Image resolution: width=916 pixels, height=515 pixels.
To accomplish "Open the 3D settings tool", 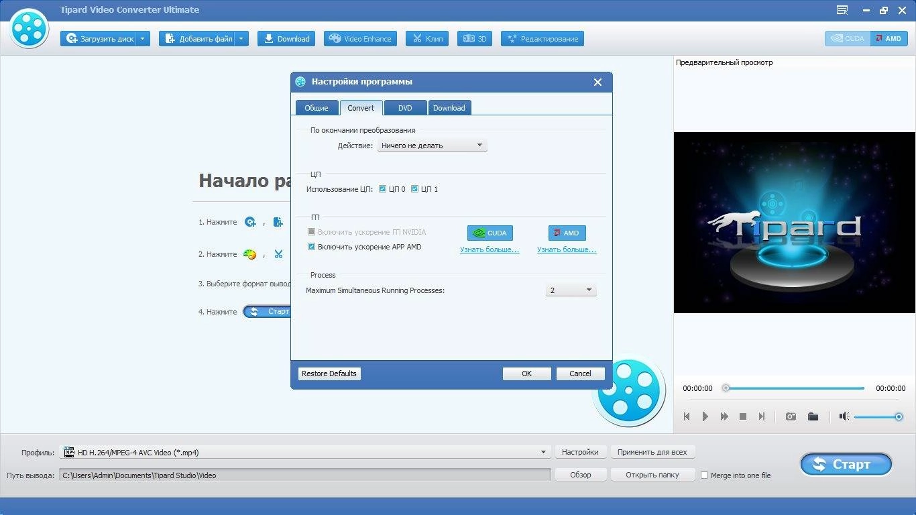I will 475,39.
